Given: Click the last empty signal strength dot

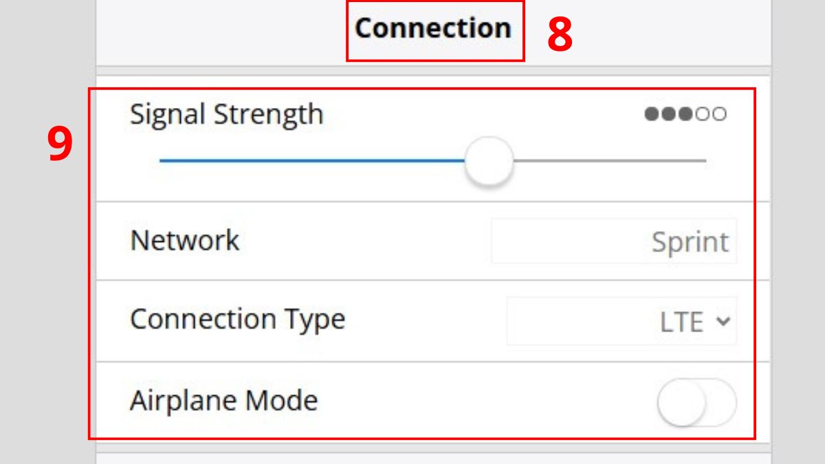Looking at the screenshot, I should click(x=719, y=114).
